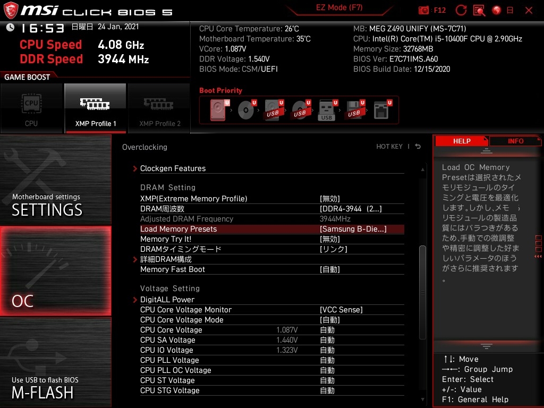
Task: Open the OC overclocking section
Action: (x=55, y=271)
